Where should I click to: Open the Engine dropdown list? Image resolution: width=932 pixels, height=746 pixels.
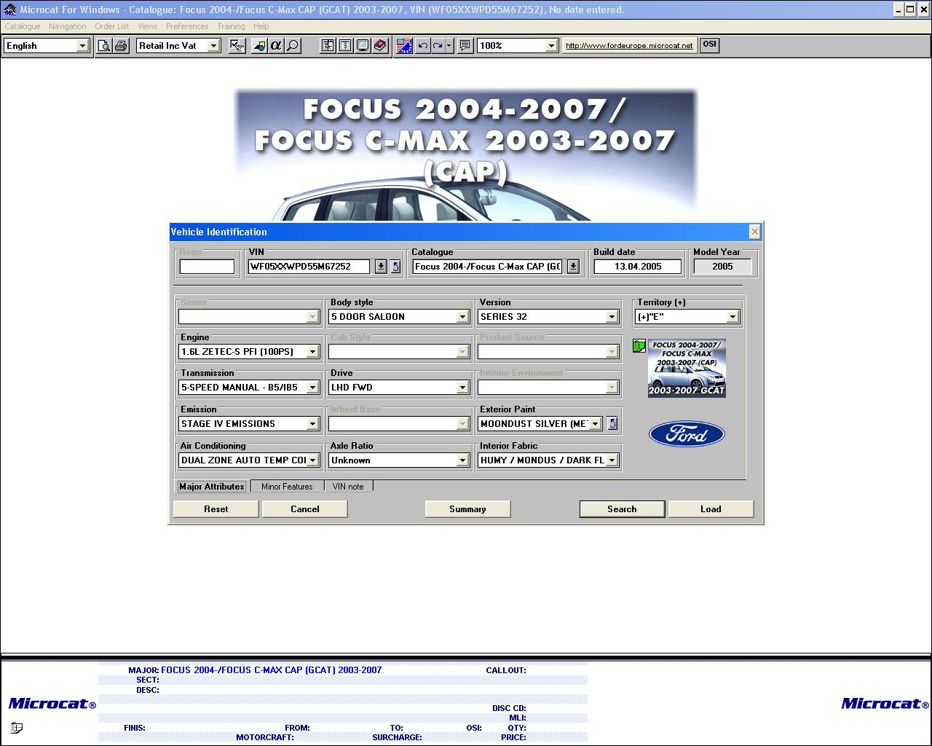(312, 352)
